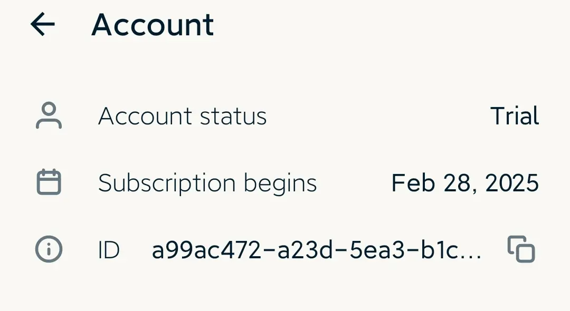Click the Trial status value
The image size is (570, 311).
(x=515, y=116)
